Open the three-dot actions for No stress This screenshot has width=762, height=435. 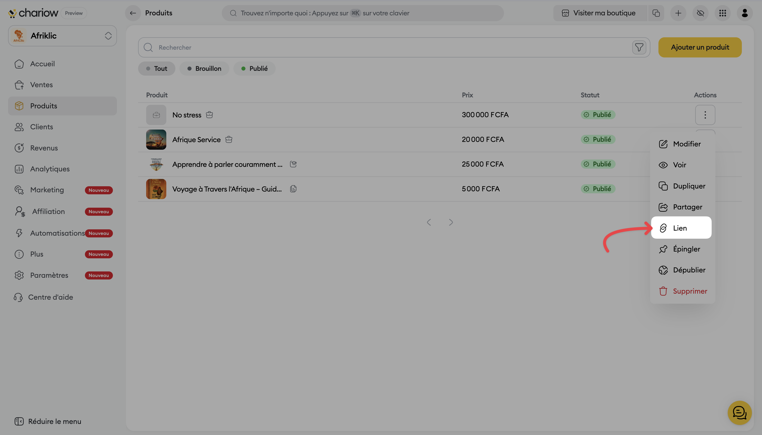click(x=705, y=115)
